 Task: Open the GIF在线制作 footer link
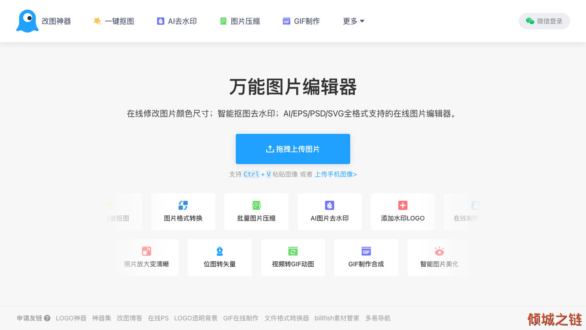pos(241,318)
